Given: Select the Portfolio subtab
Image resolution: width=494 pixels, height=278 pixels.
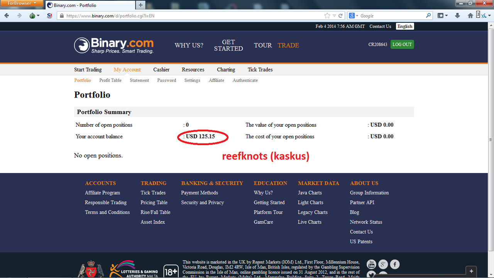Looking at the screenshot, I should point(83,80).
